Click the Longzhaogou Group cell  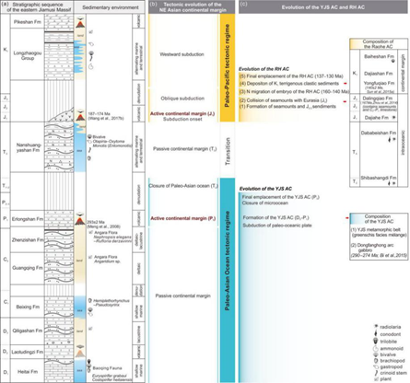pyautogui.click(x=28, y=55)
